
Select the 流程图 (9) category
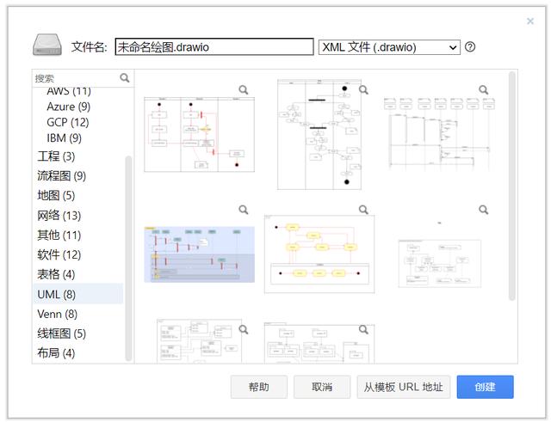click(61, 175)
